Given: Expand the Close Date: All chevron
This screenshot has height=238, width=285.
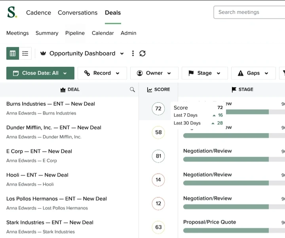Looking at the screenshot, I should [x=65, y=74].
